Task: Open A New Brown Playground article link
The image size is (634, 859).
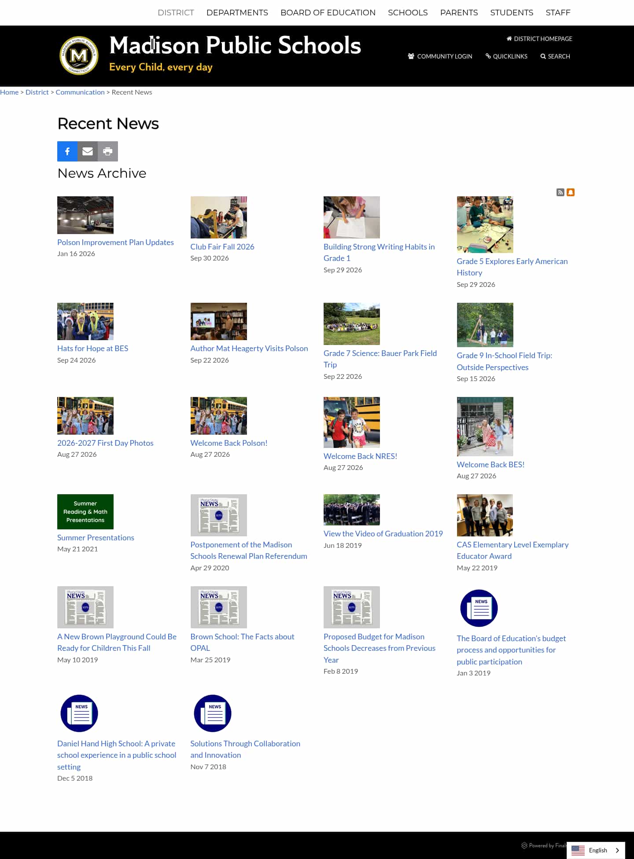Action: (117, 642)
